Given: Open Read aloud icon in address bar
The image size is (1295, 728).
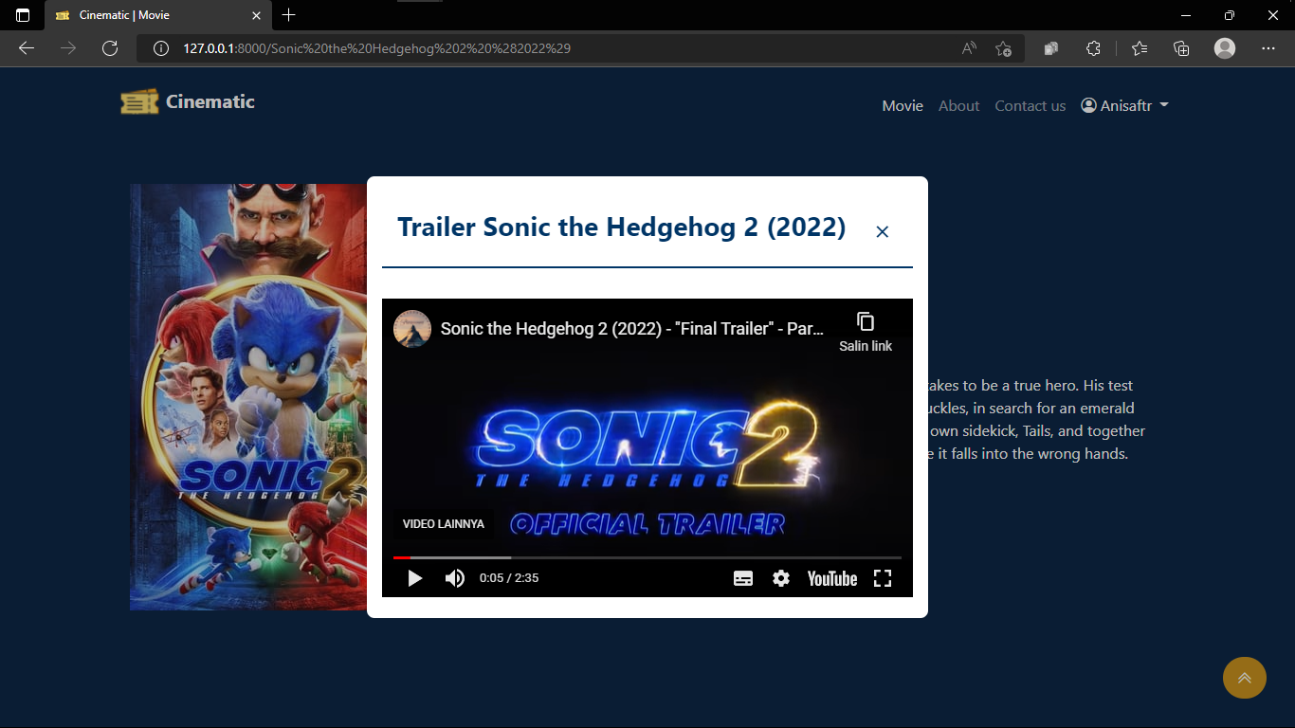Looking at the screenshot, I should pyautogui.click(x=969, y=48).
